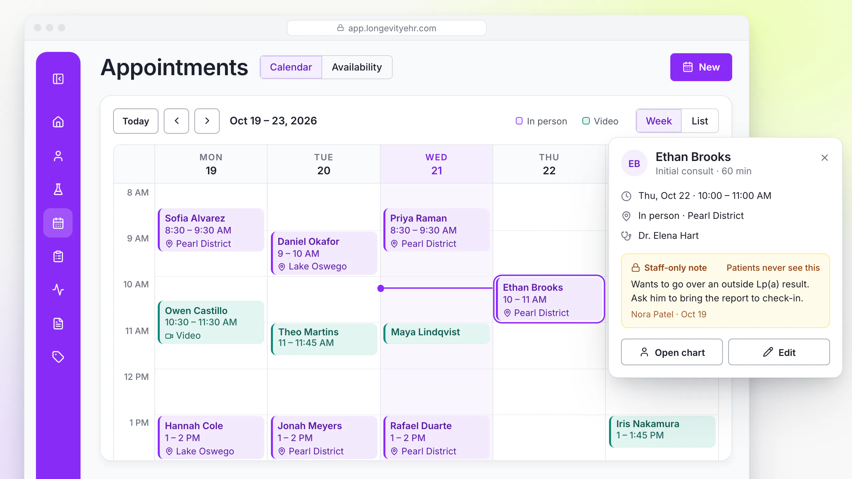Click the lock icon beside Staff-only note
Screen dimensions: 852x479
(x=636, y=268)
